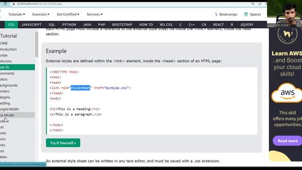302x170 pixels.
Task: Click the "mystyle.css" href value in code
Action: point(116,88)
